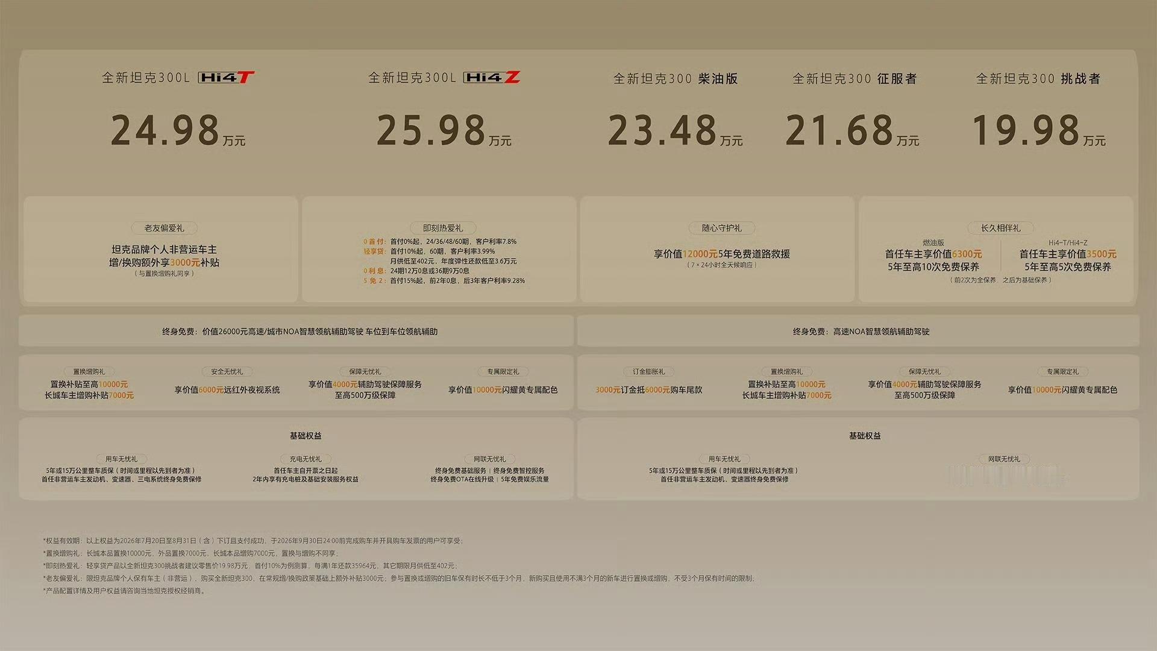Click the 订金膨胀礼 pill label
The width and height of the screenshot is (1157, 651).
click(x=649, y=372)
